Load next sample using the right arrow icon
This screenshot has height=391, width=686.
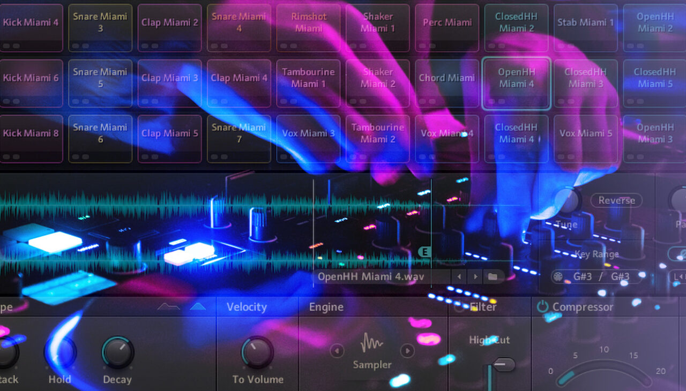(x=476, y=276)
